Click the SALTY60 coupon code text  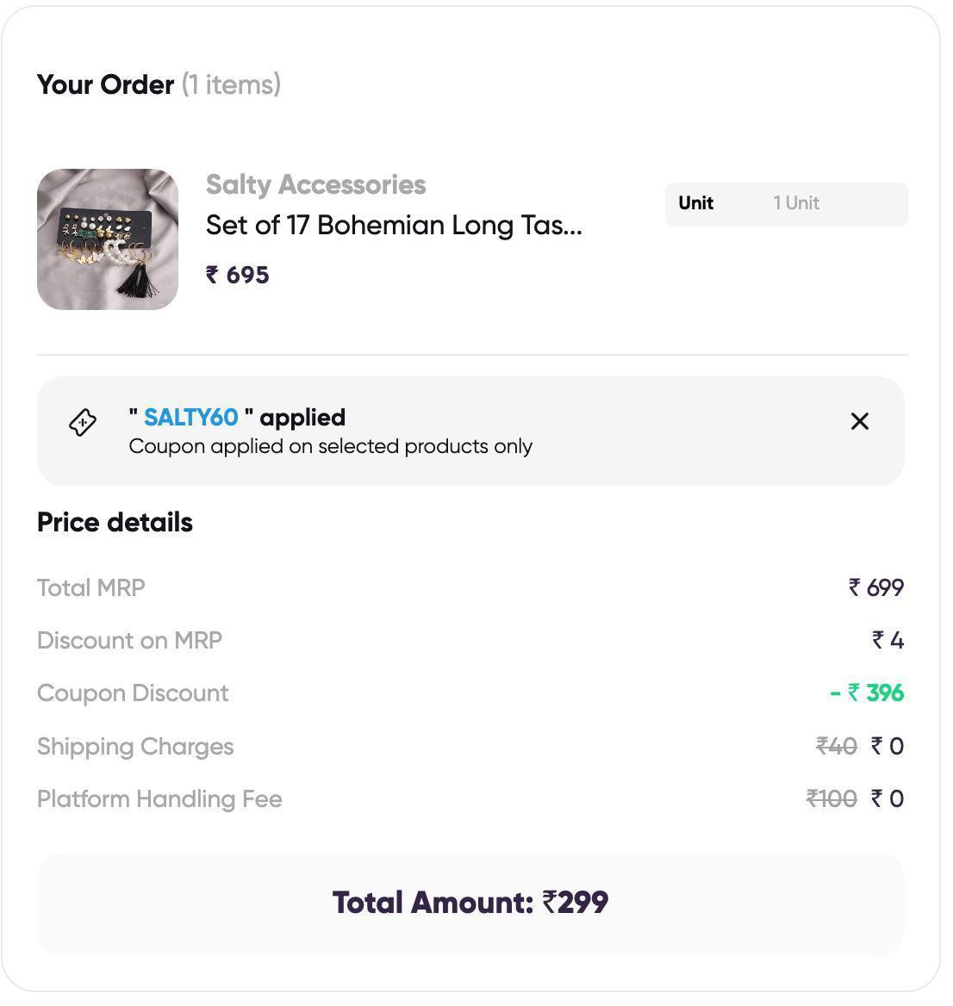pyautogui.click(x=190, y=418)
